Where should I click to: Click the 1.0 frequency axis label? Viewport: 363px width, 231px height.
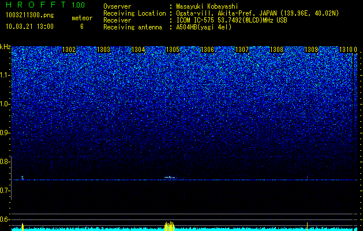(x=5, y=105)
